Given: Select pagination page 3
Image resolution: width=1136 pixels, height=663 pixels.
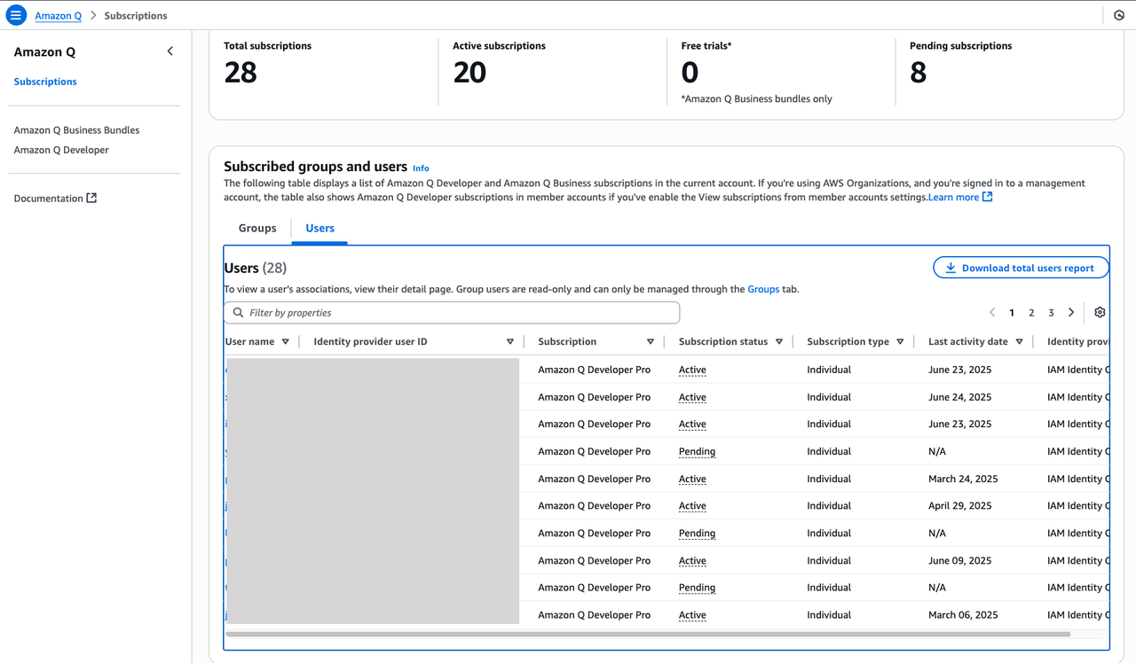Looking at the screenshot, I should [1051, 313].
